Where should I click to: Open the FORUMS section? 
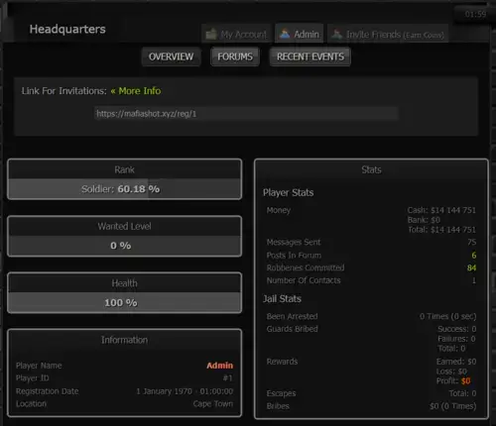235,56
